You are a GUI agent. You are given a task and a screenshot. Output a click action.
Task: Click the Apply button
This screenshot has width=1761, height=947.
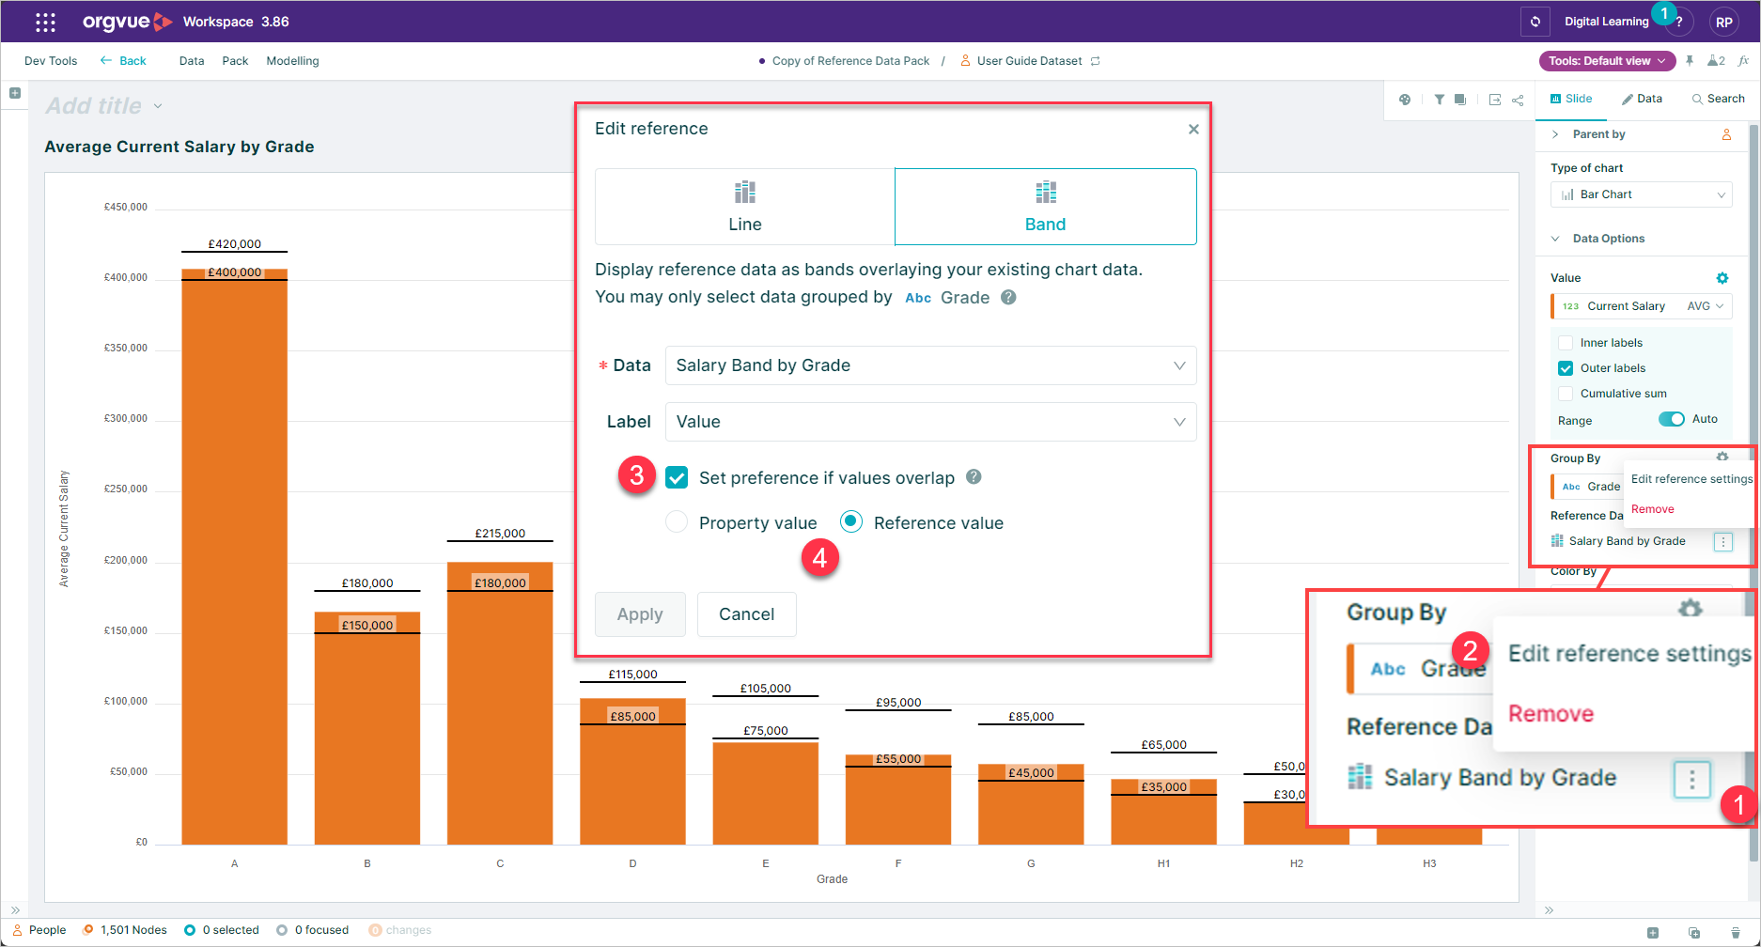point(640,613)
